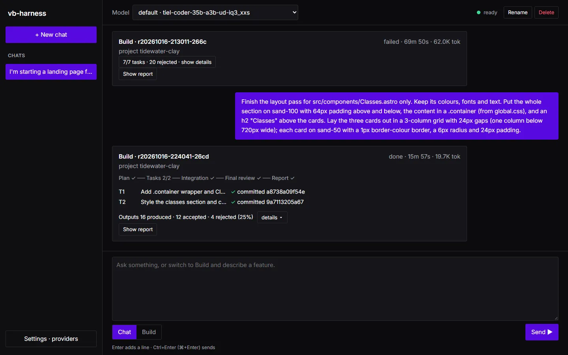Open the 'I'm starting a landing page' chat

pos(51,72)
